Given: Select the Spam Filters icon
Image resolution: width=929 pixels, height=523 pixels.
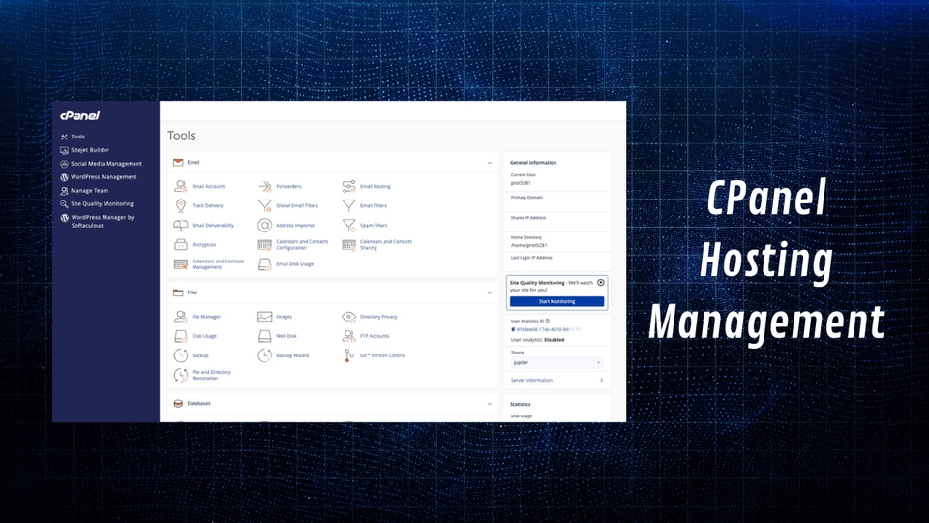Looking at the screenshot, I should coord(349,225).
